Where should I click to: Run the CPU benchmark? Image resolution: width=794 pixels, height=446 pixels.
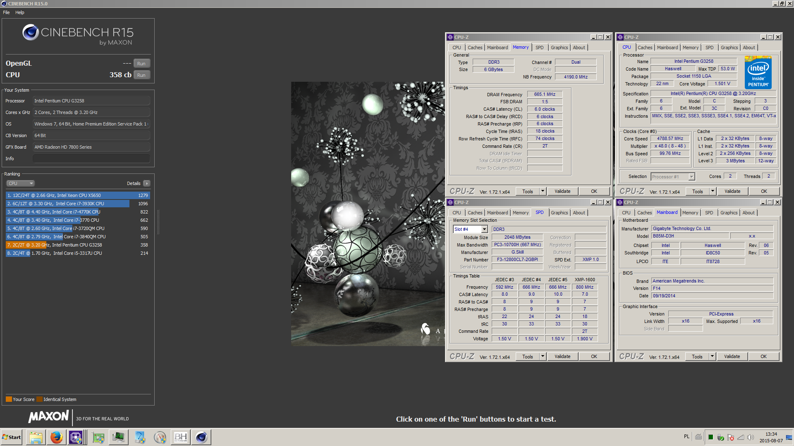[141, 75]
